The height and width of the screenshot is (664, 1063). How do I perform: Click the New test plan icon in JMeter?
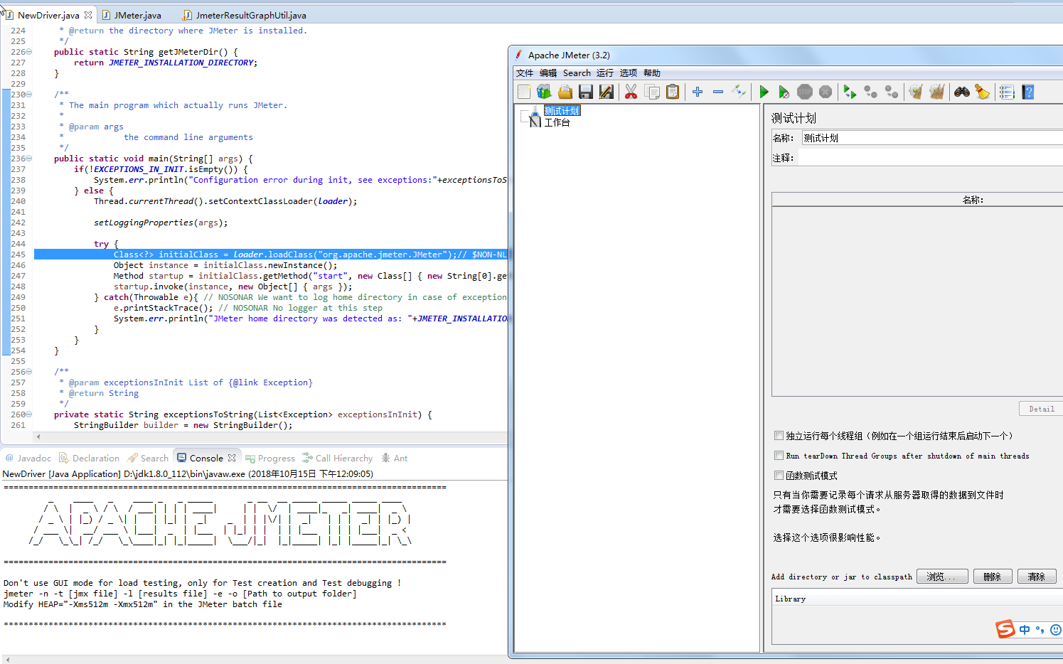[524, 92]
